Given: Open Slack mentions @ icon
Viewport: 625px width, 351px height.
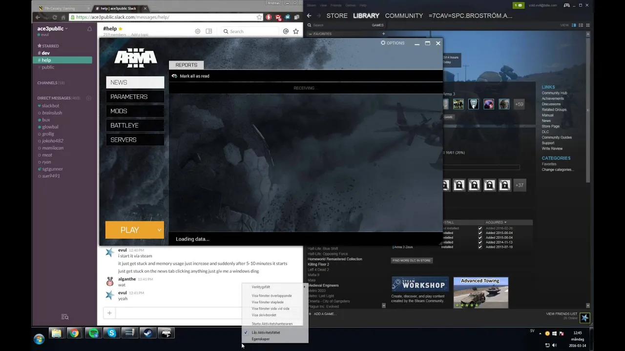Looking at the screenshot, I should pyautogui.click(x=286, y=31).
